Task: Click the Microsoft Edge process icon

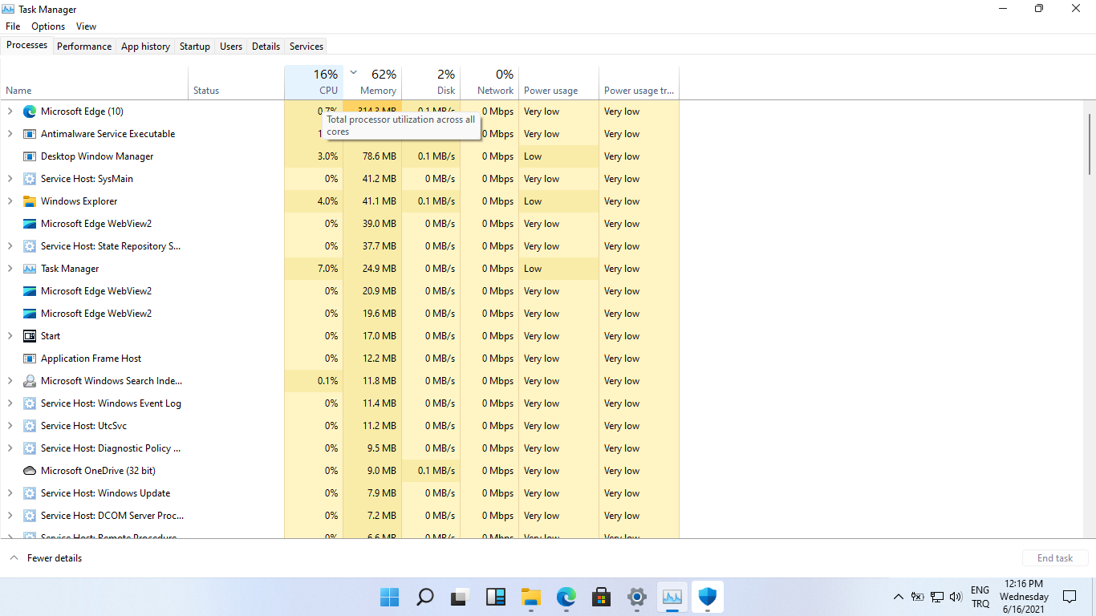Action: [x=30, y=111]
